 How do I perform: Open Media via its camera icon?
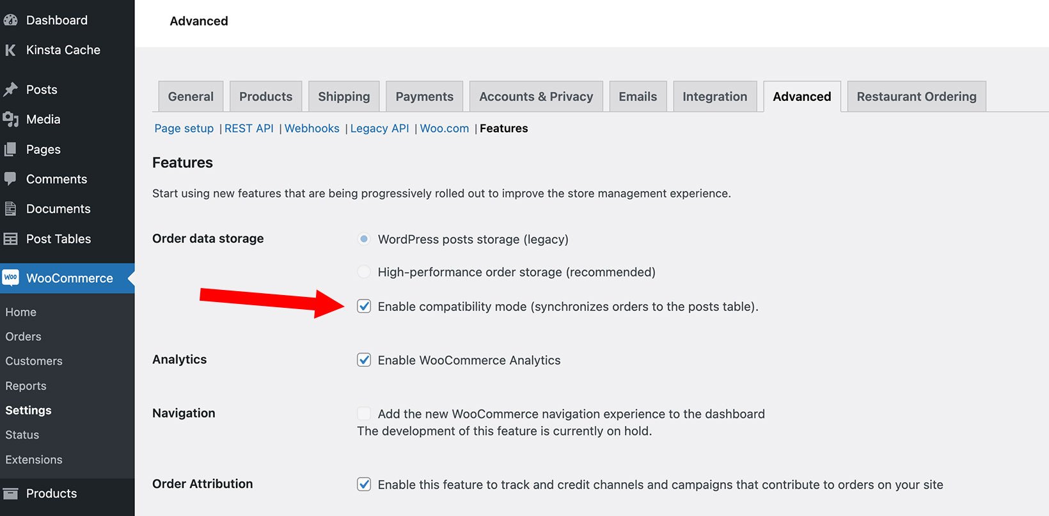pos(11,119)
